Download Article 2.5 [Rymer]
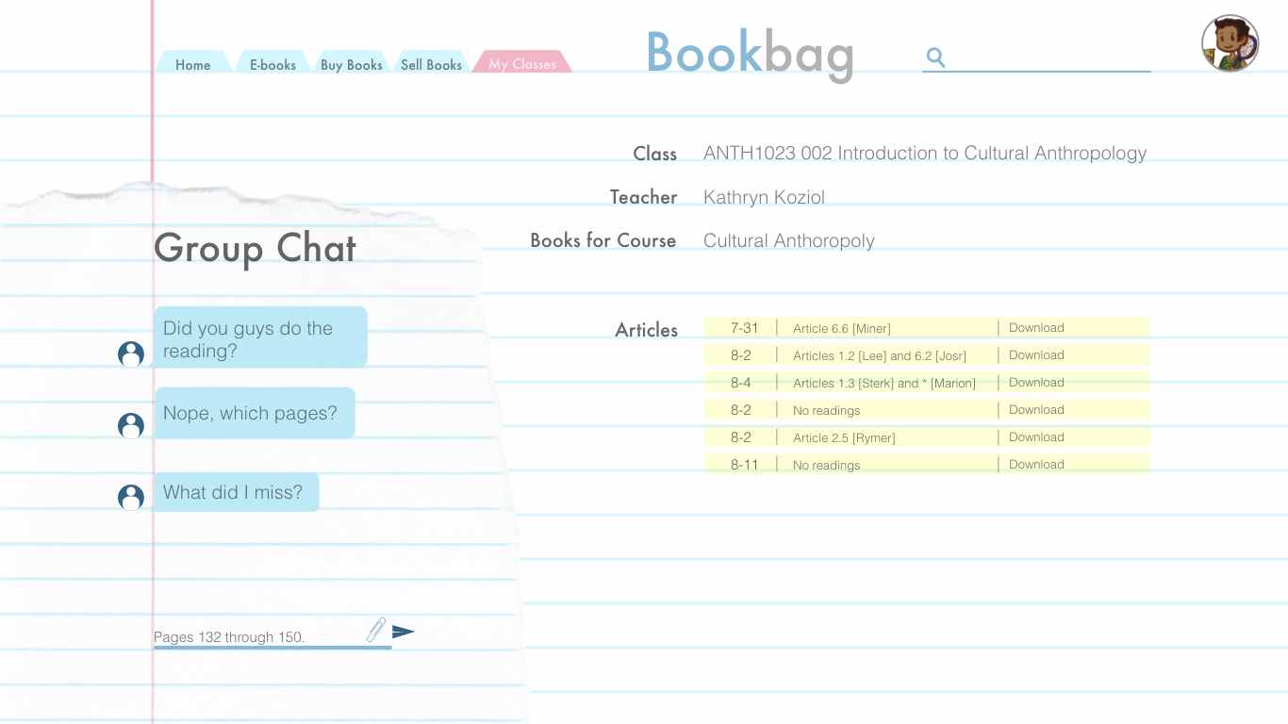The height and width of the screenshot is (724, 1288). pos(1036,436)
